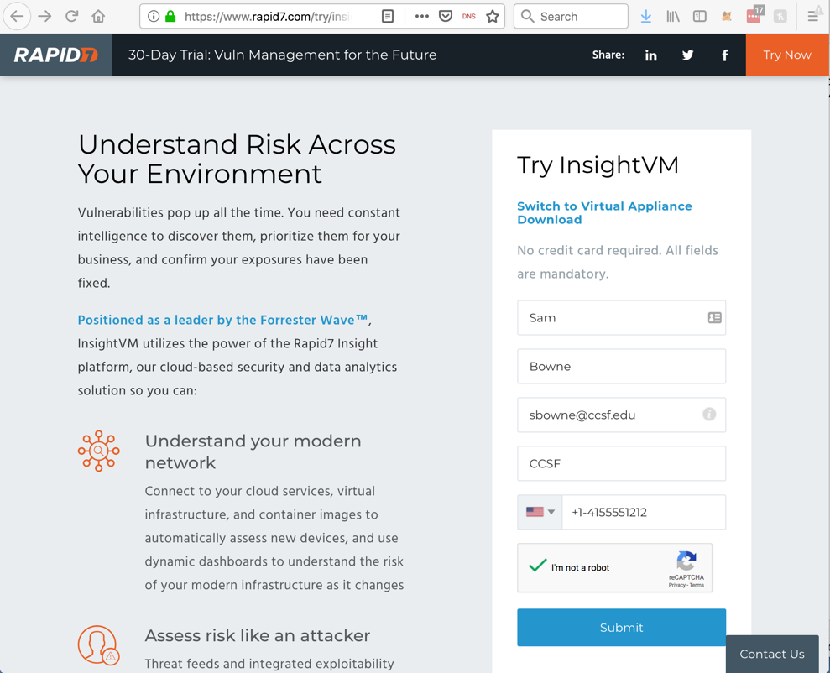Click the first name field containing Sam
830x673 pixels.
point(621,317)
